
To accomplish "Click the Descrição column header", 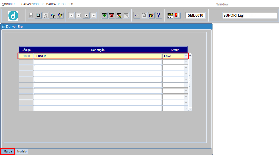I will (x=98, y=50).
